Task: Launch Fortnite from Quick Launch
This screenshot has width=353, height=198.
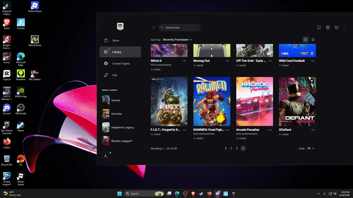Action: [120, 114]
